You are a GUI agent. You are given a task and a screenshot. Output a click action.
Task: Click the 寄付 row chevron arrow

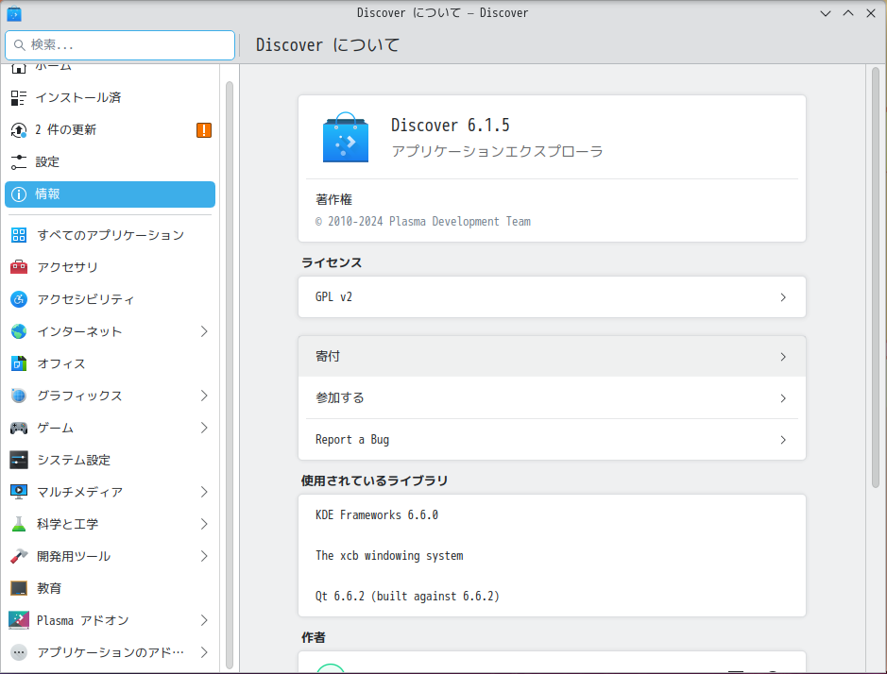[x=783, y=357]
